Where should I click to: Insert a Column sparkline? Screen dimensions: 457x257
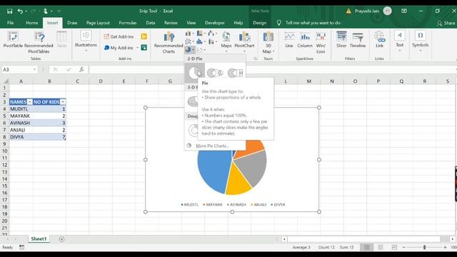point(305,40)
